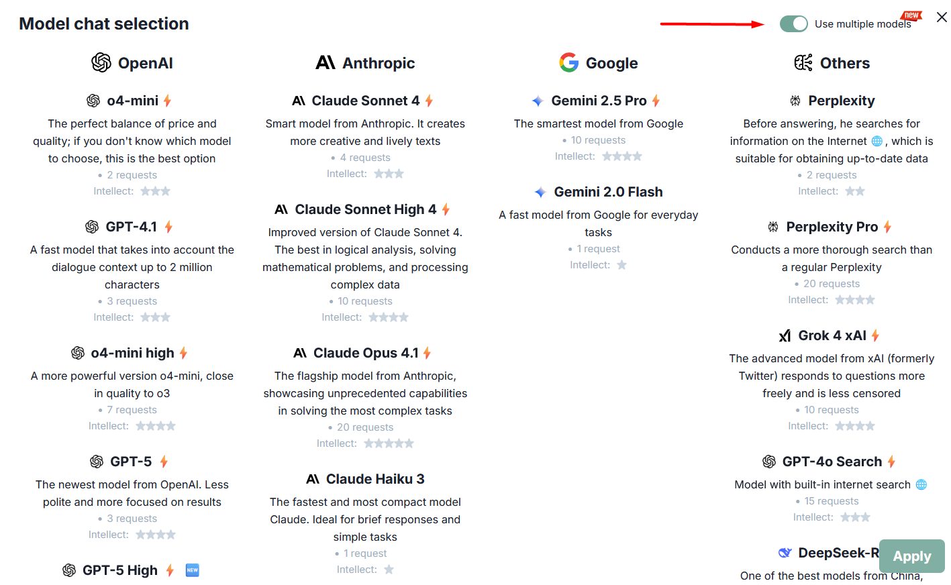Choose the GPT-4o Search model

click(832, 462)
